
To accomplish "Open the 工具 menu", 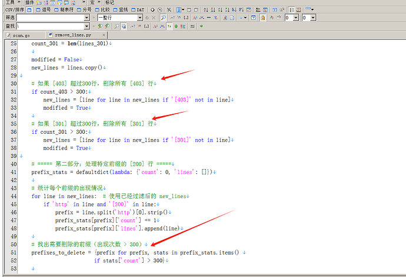I will tap(10, 2).
